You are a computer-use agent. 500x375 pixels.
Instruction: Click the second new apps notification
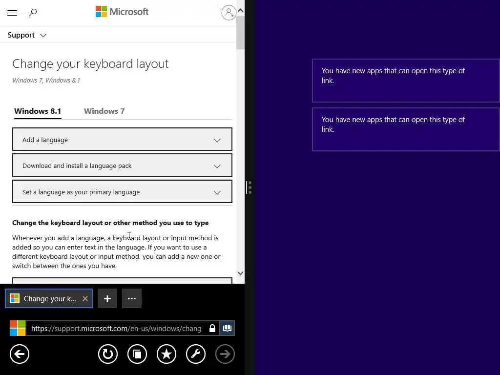pos(406,129)
